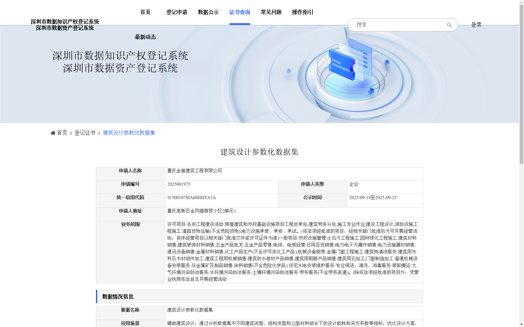Select the application number 2025001975

pyautogui.click(x=178, y=184)
